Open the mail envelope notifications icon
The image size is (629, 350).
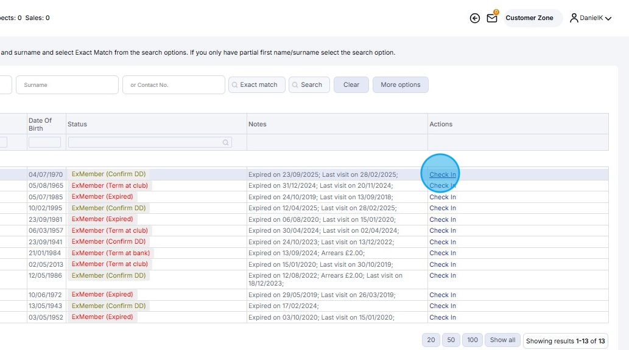pyautogui.click(x=492, y=18)
